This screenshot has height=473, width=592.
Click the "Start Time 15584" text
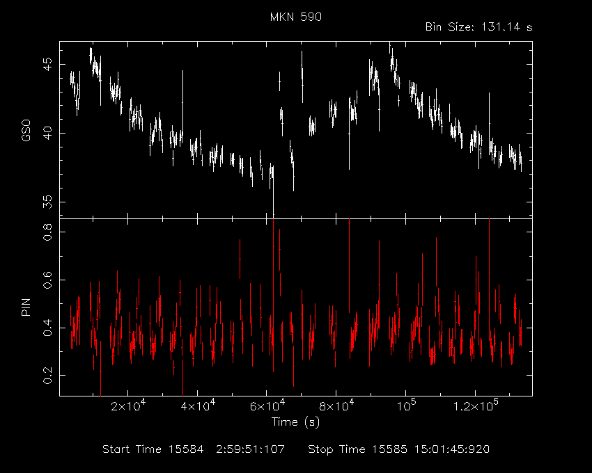tap(153, 449)
